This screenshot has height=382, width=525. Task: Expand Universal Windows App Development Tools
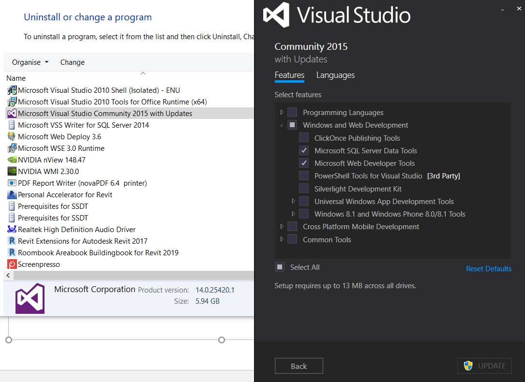tap(293, 201)
